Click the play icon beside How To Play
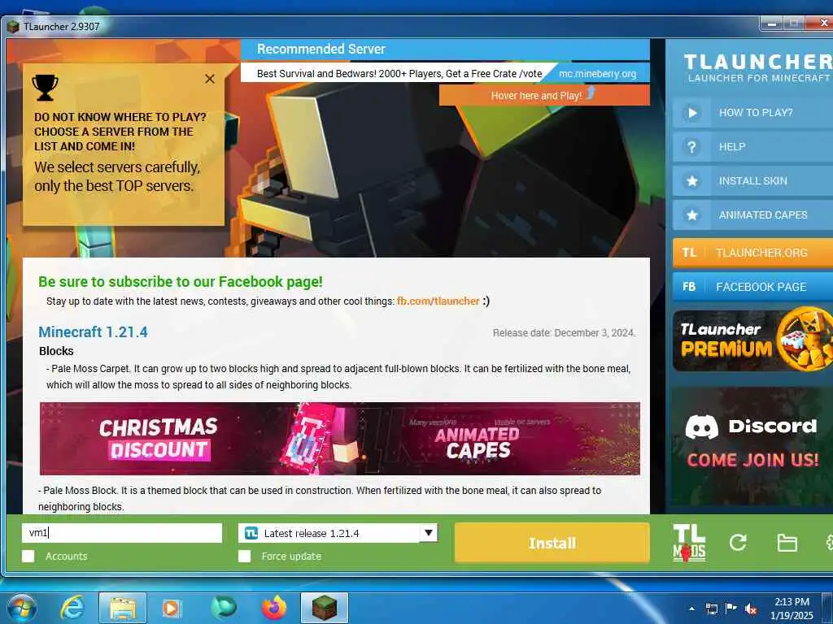The height and width of the screenshot is (624, 833). (691, 112)
